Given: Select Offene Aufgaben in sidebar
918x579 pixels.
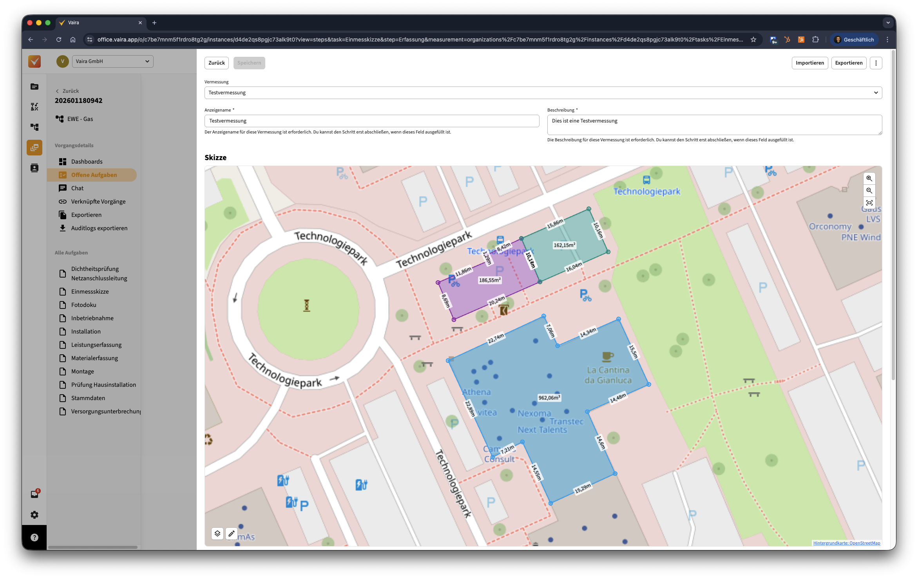Looking at the screenshot, I should 94,175.
